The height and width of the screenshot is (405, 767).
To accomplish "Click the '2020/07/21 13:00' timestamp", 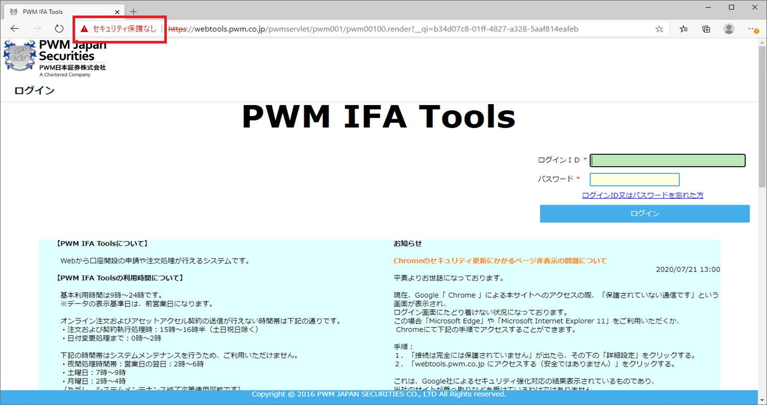I will coord(688,269).
